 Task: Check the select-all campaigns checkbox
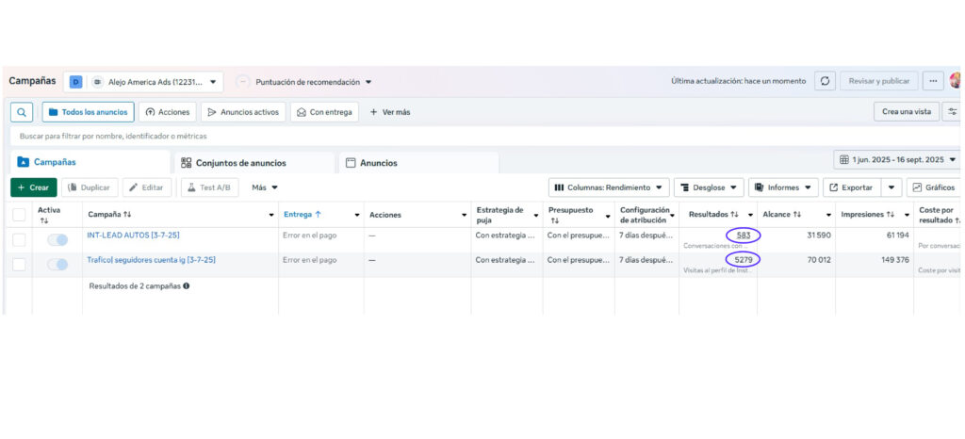click(19, 215)
